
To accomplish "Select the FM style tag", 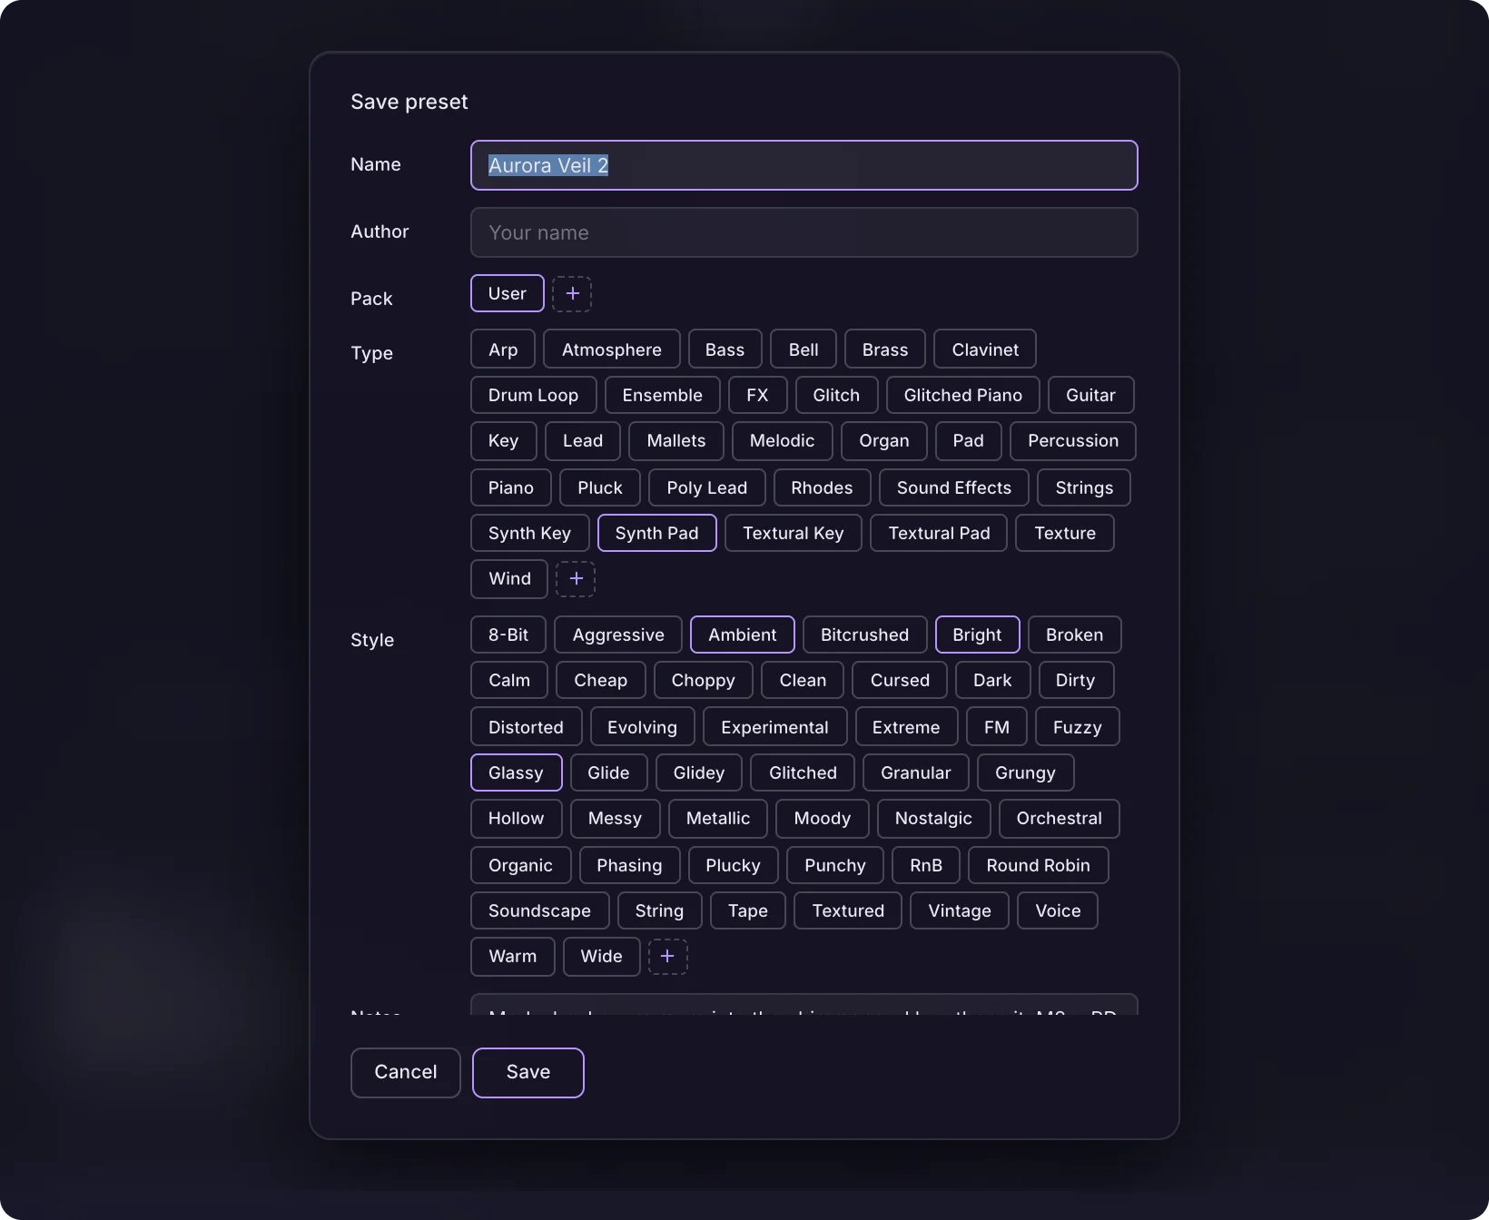I will coord(996,727).
